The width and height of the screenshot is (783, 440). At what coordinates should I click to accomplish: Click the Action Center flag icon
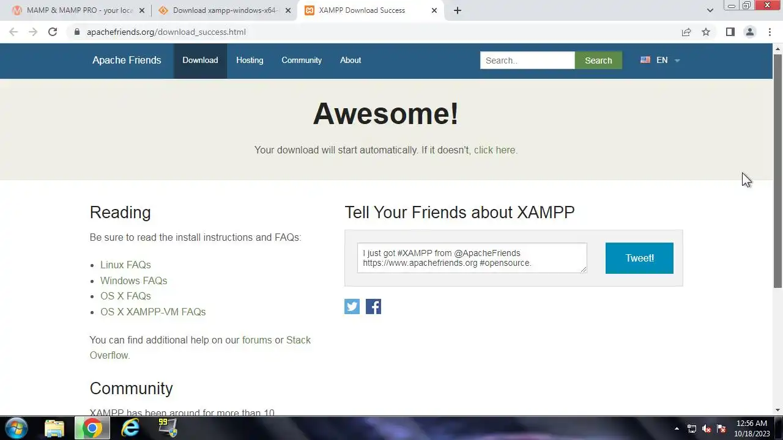pos(721,428)
